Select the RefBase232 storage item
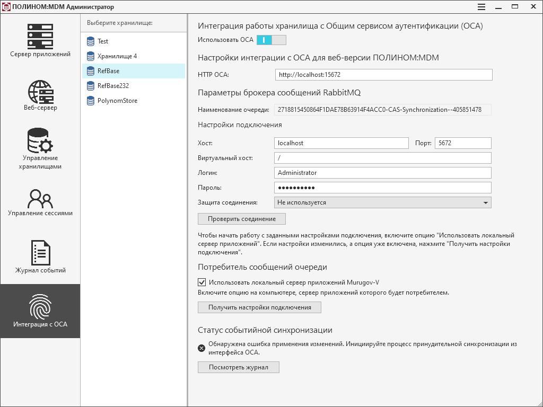Viewport: 543px width, 407px height. pos(113,86)
